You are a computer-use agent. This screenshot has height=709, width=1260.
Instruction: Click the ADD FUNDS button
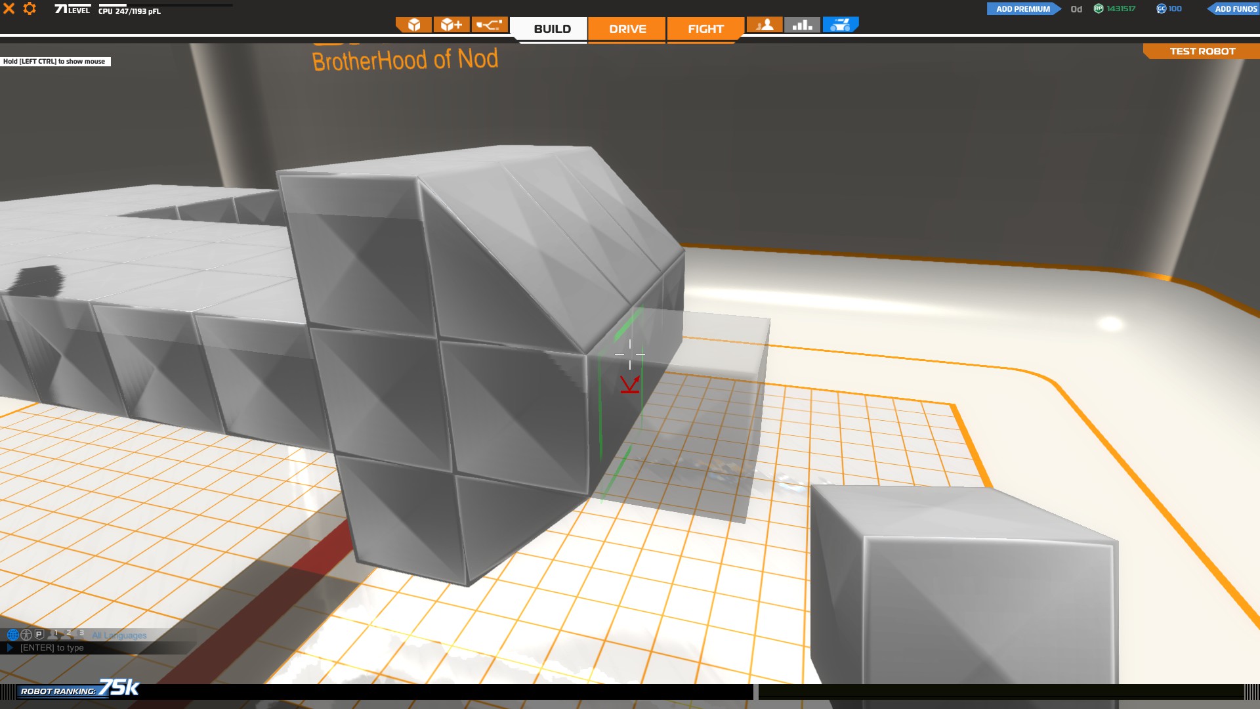1234,9
